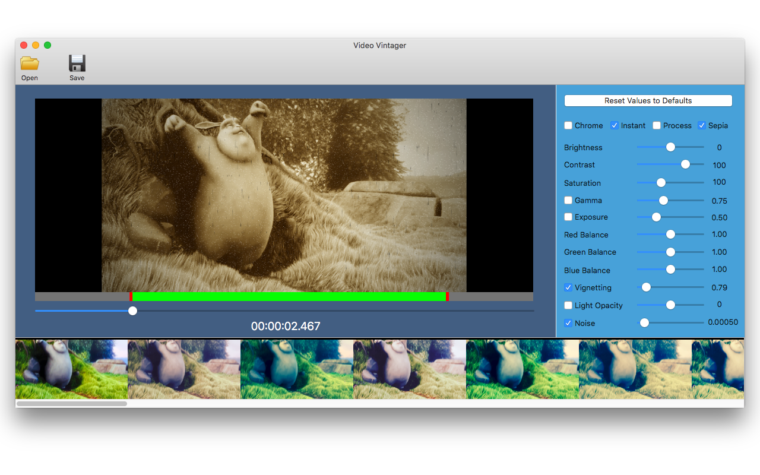Click the red trim end marker
Image resolution: width=760 pixels, height=475 pixels.
coord(447,296)
